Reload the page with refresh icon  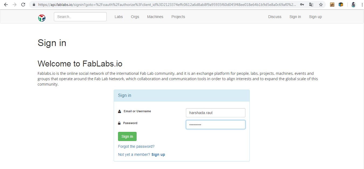coord(23,5)
